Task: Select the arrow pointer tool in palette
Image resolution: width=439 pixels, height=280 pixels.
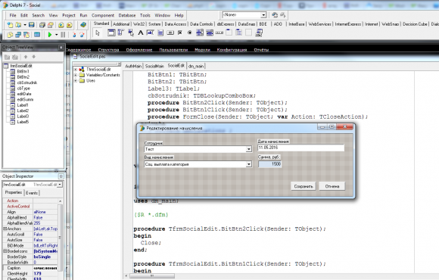Action: click(x=98, y=33)
